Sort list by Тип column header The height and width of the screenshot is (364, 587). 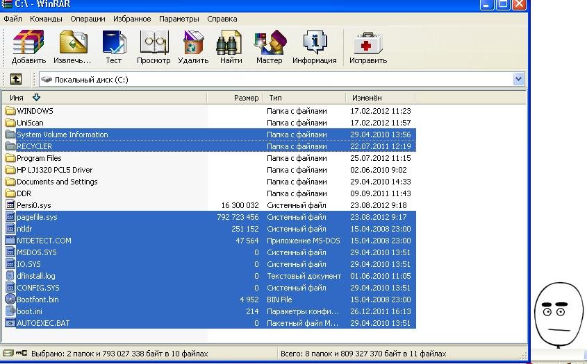304,98
